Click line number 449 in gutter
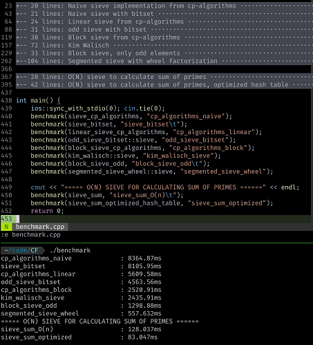 point(6,187)
